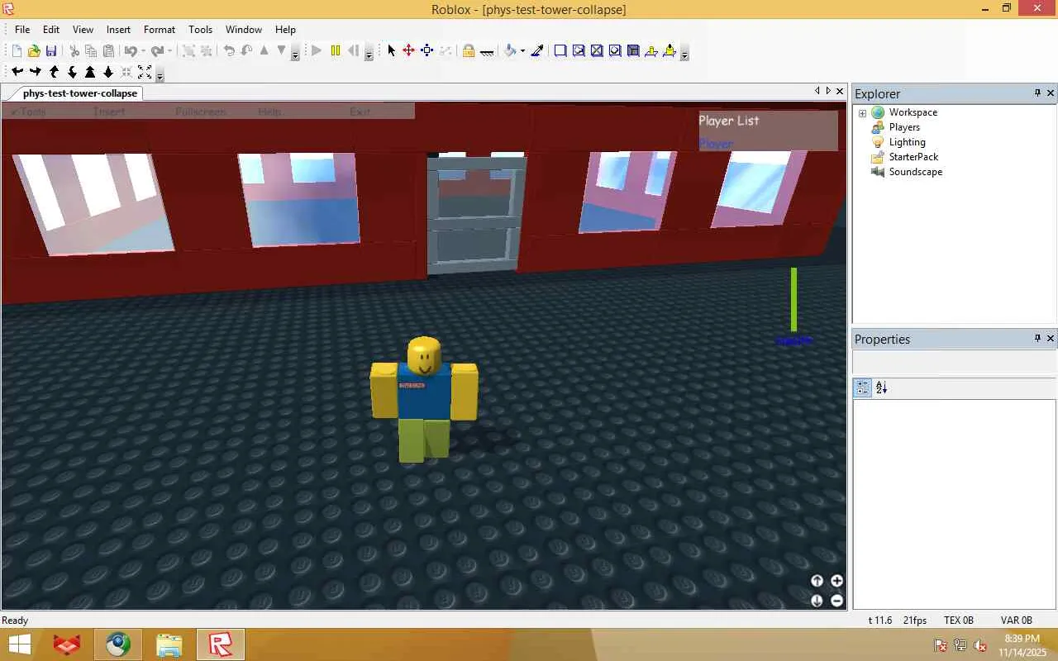
Task: Click the in-game camera tilt up arrow
Action: click(817, 581)
